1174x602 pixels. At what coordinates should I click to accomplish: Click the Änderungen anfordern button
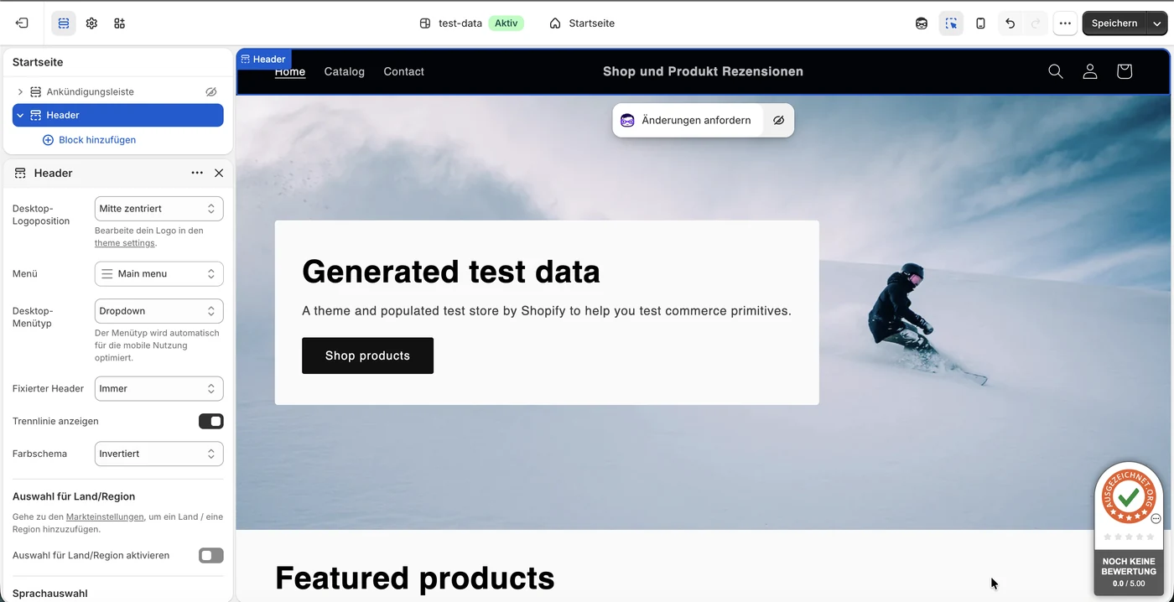point(688,121)
